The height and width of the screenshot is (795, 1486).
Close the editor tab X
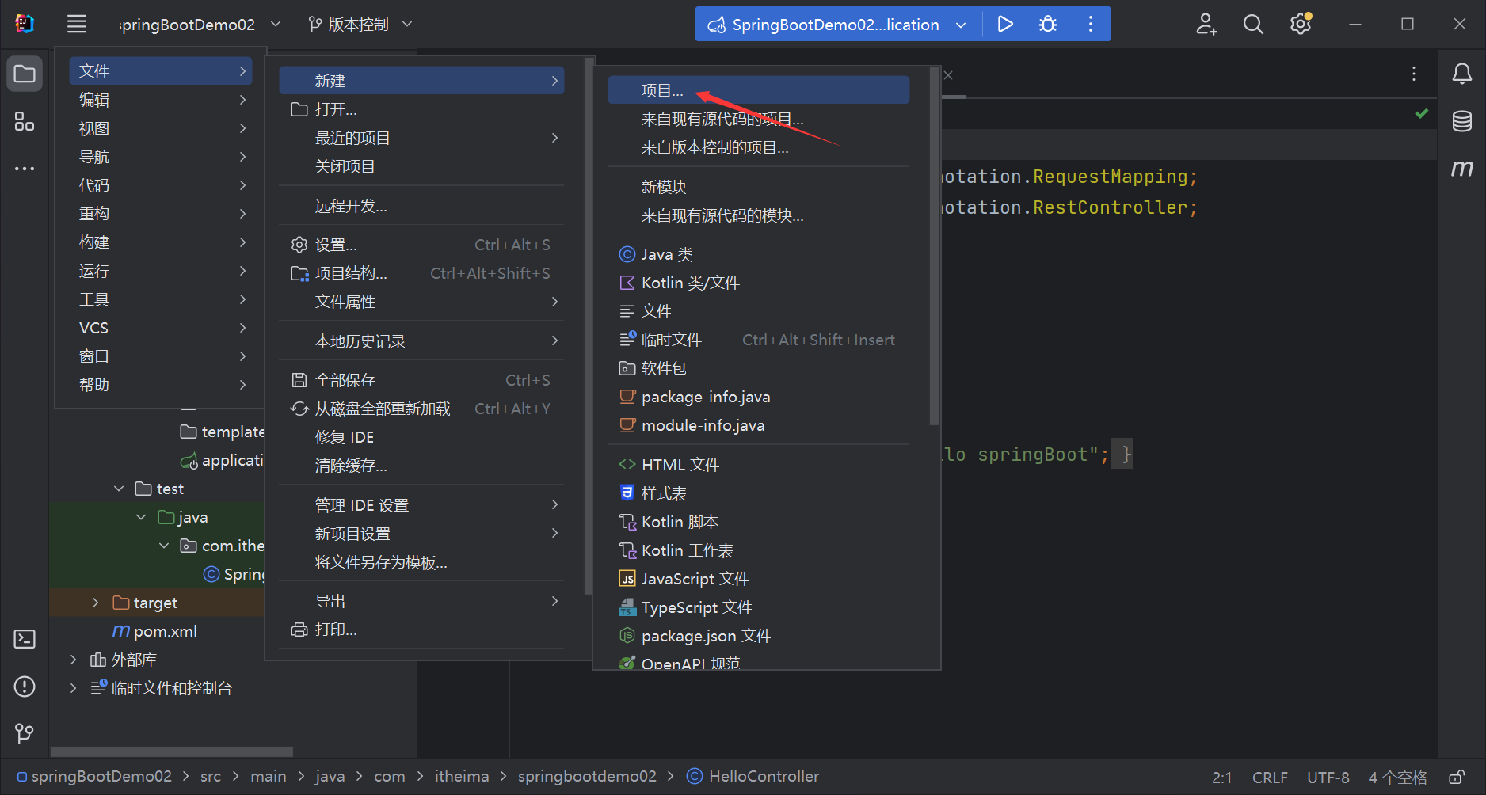pyautogui.click(x=948, y=75)
